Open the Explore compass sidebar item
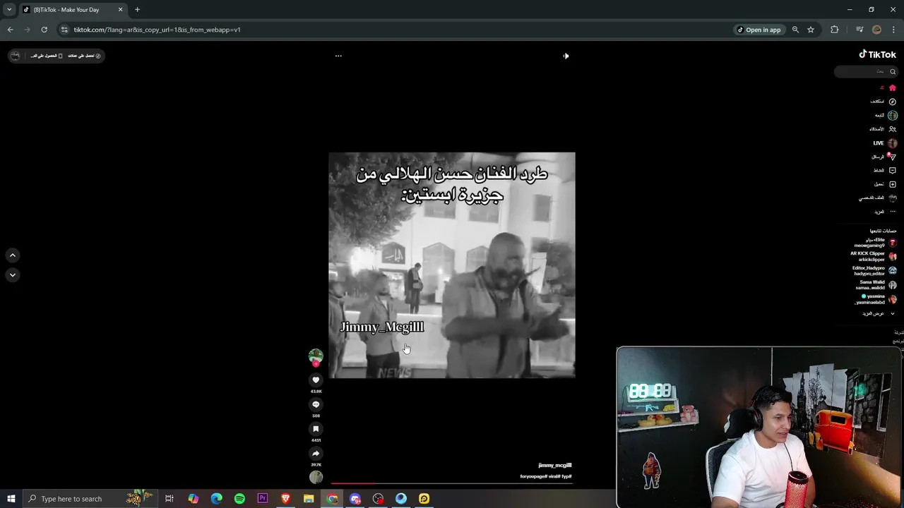The height and width of the screenshot is (508, 904). click(884, 102)
